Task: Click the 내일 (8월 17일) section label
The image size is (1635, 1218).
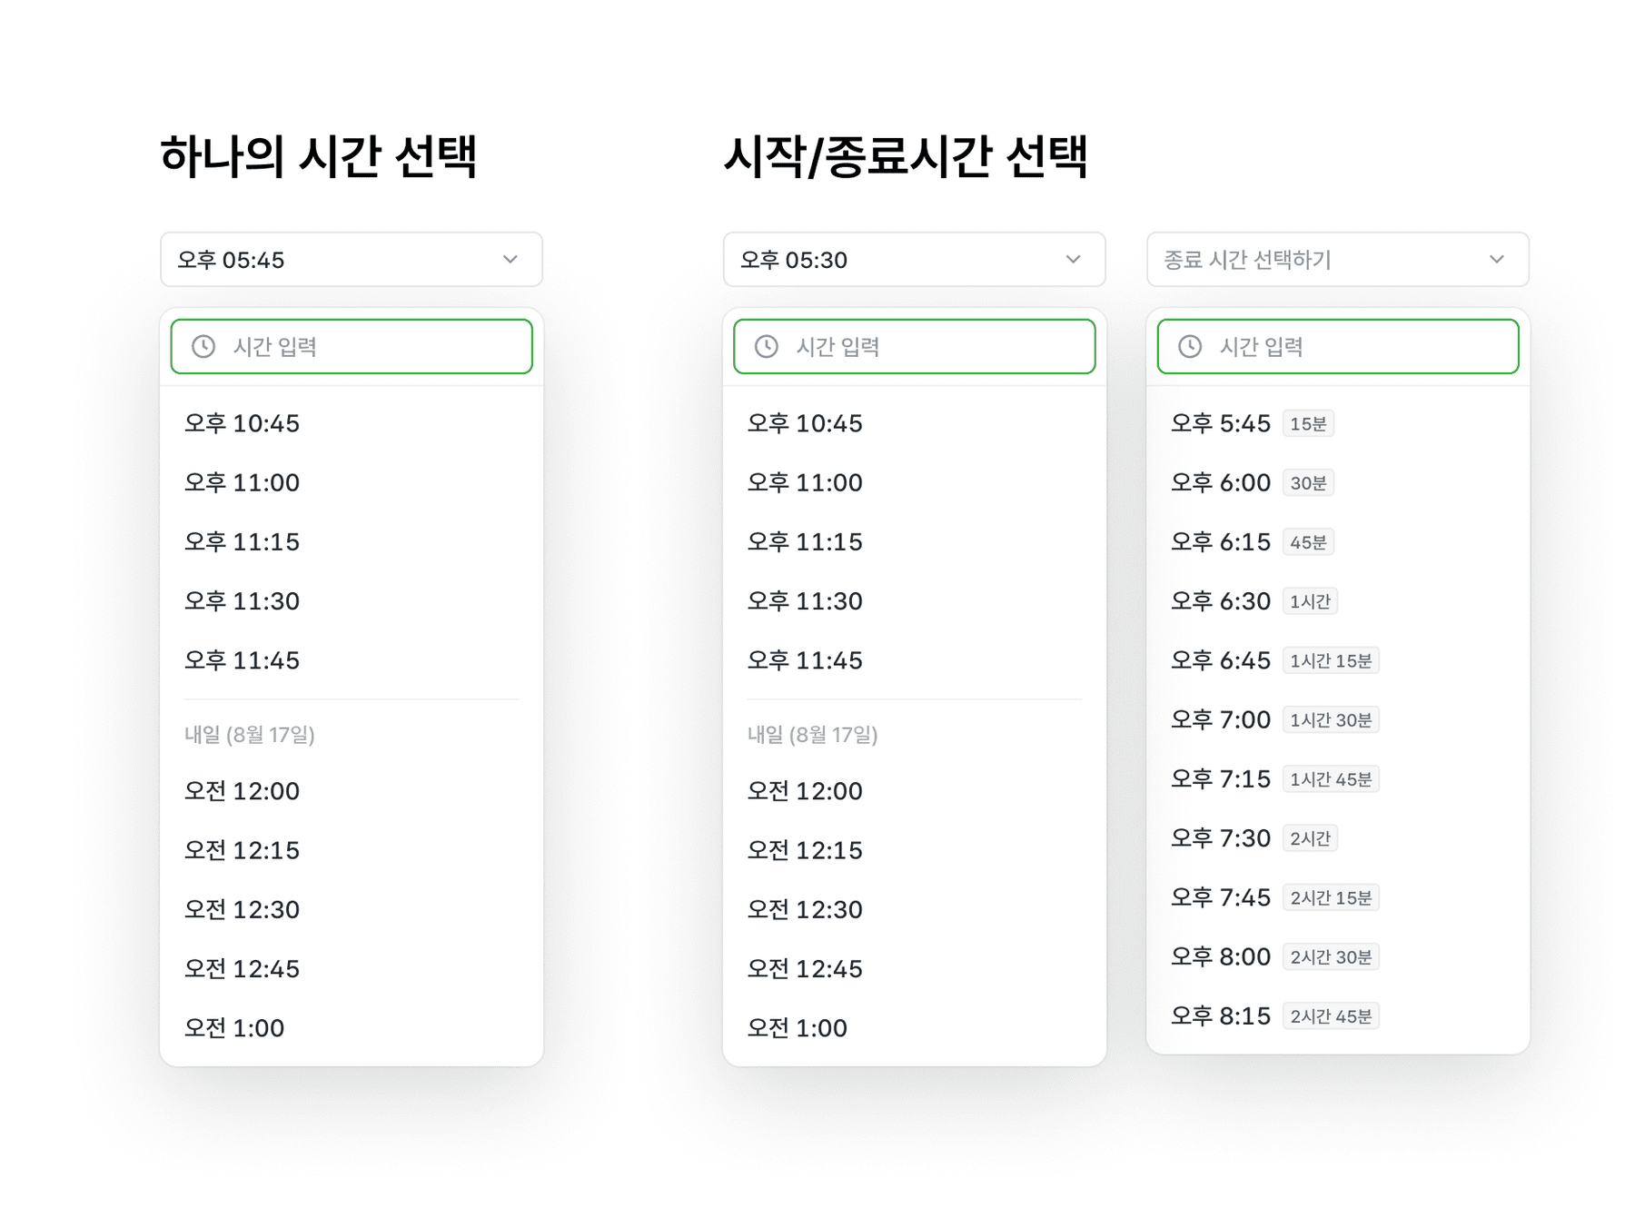Action: pyautogui.click(x=247, y=736)
